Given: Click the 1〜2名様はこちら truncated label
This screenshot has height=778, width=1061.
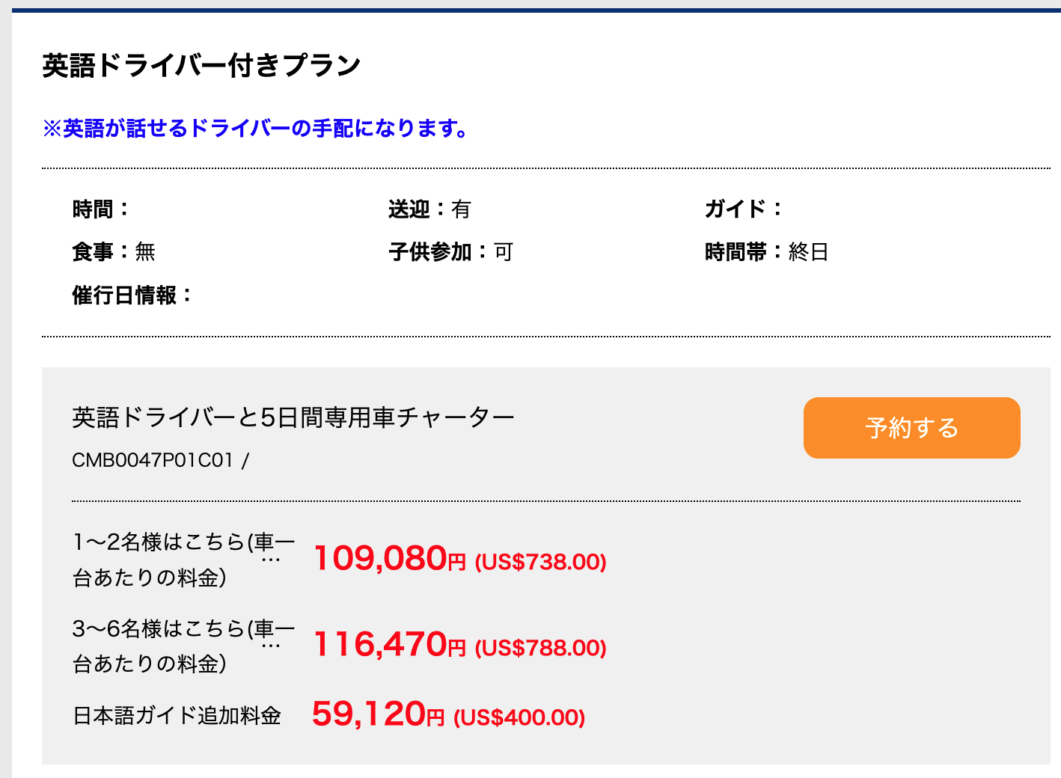Looking at the screenshot, I should pyautogui.click(x=184, y=560).
